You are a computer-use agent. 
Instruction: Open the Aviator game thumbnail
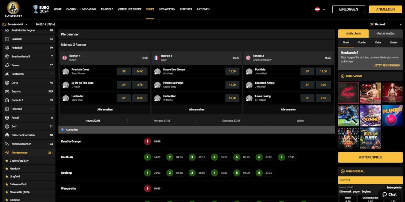[348, 93]
